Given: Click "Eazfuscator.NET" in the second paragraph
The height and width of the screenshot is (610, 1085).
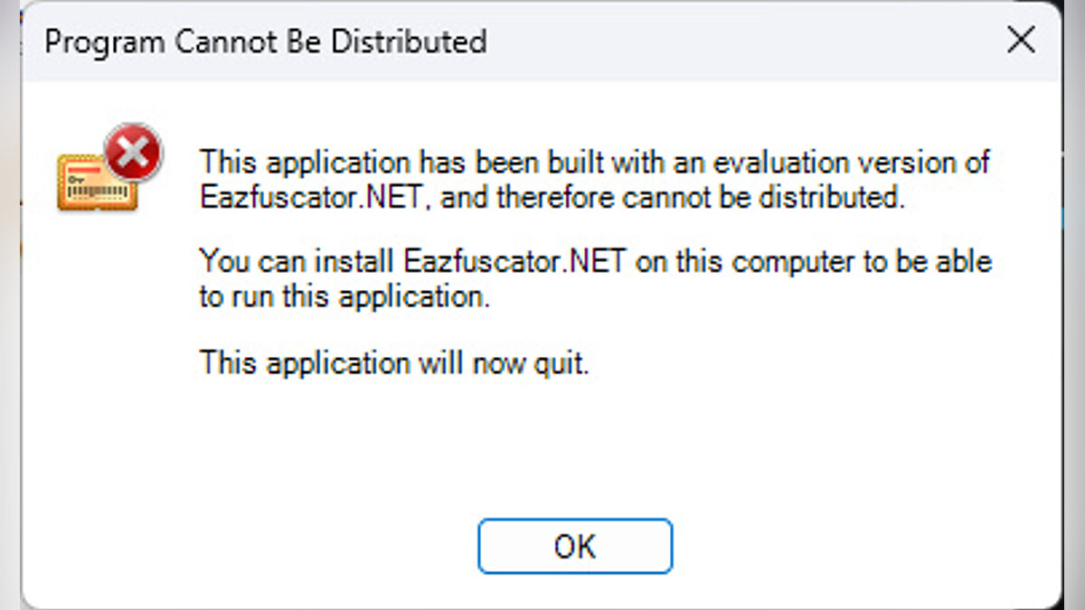Looking at the screenshot, I should pyautogui.click(x=513, y=262).
